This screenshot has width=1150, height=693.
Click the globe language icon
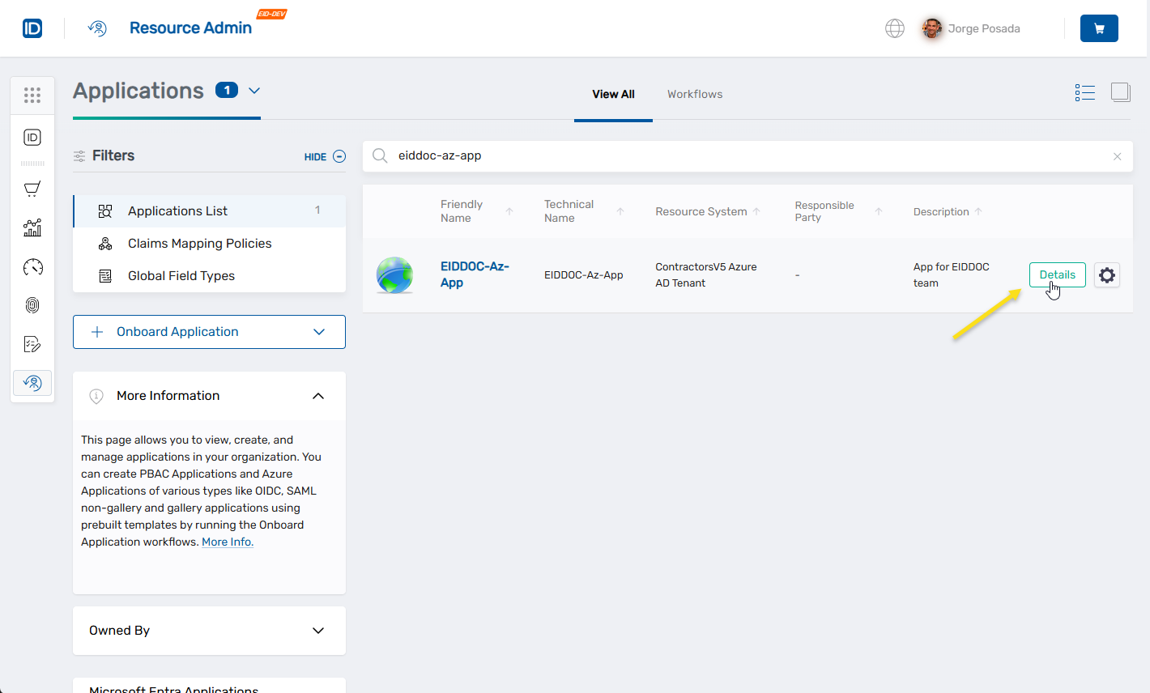894,28
